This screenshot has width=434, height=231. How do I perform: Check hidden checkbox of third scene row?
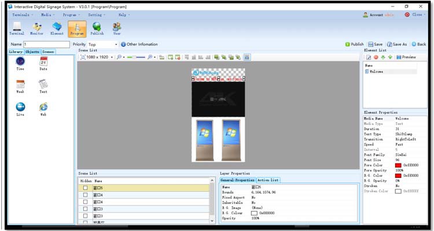point(85,202)
